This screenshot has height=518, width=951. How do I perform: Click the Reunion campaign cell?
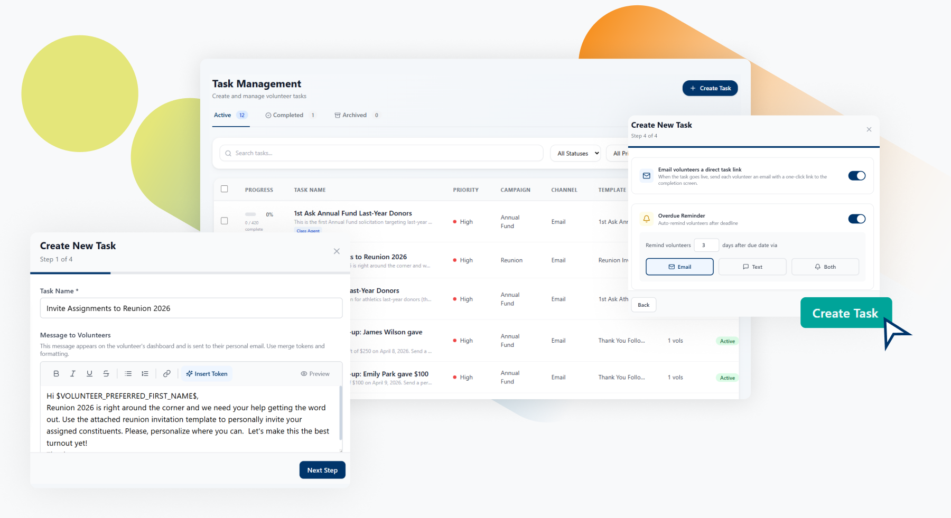511,260
